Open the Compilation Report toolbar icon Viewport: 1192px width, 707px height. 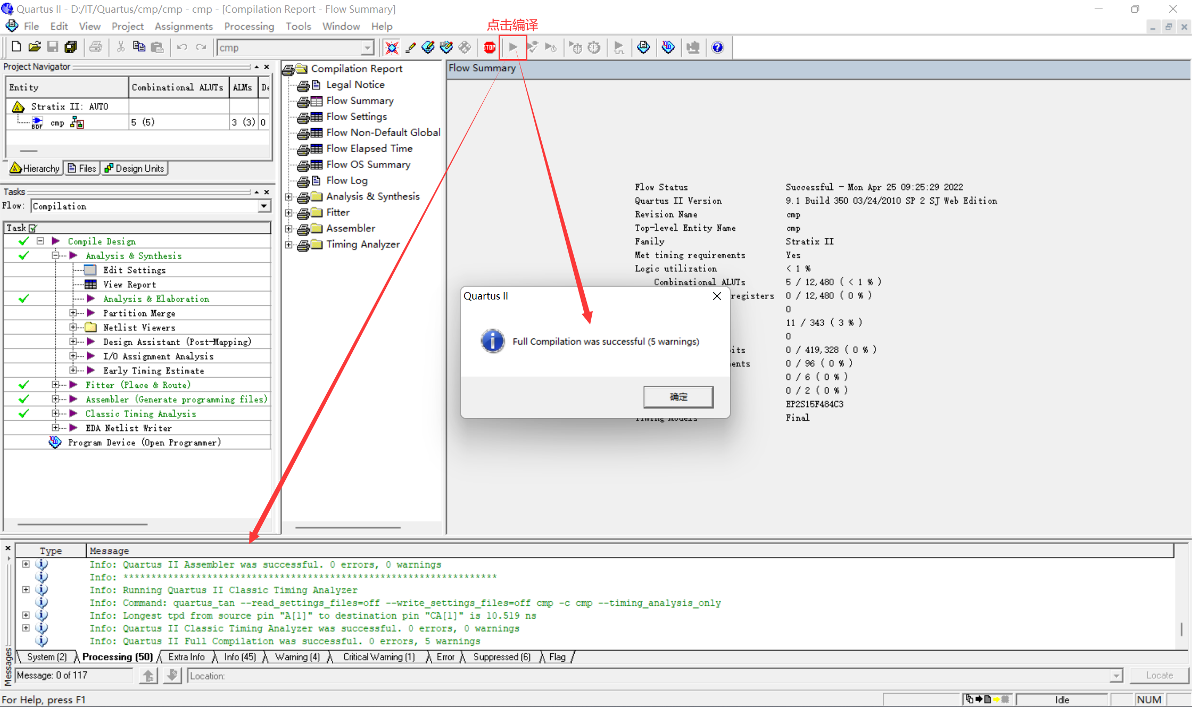(x=643, y=47)
